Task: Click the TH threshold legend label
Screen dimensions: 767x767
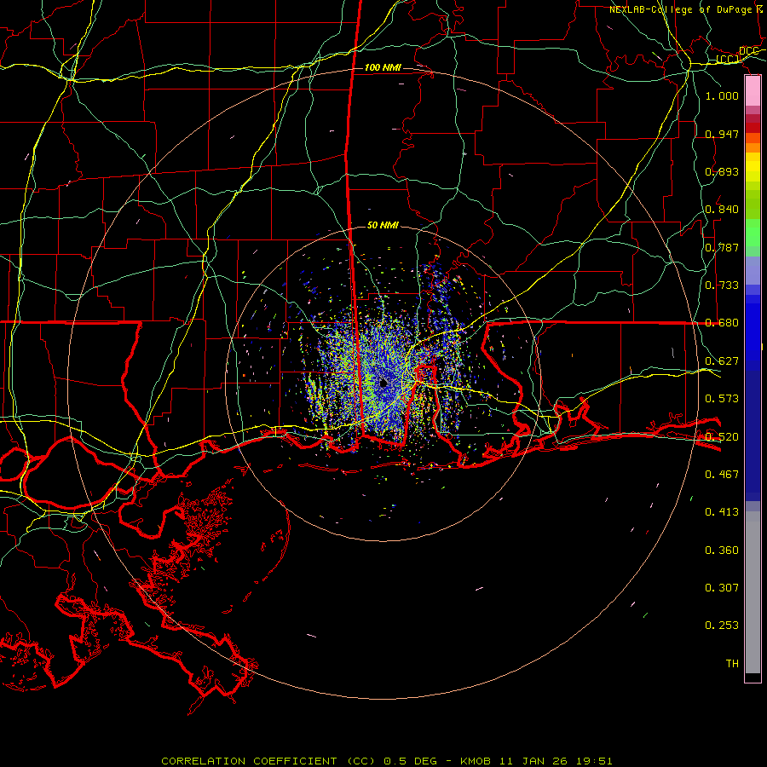Action: [x=732, y=663]
